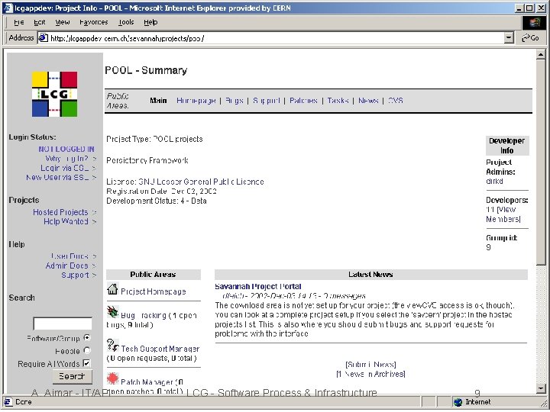
Task: Toggle the Require All Words checkbox
Action: pos(86,363)
